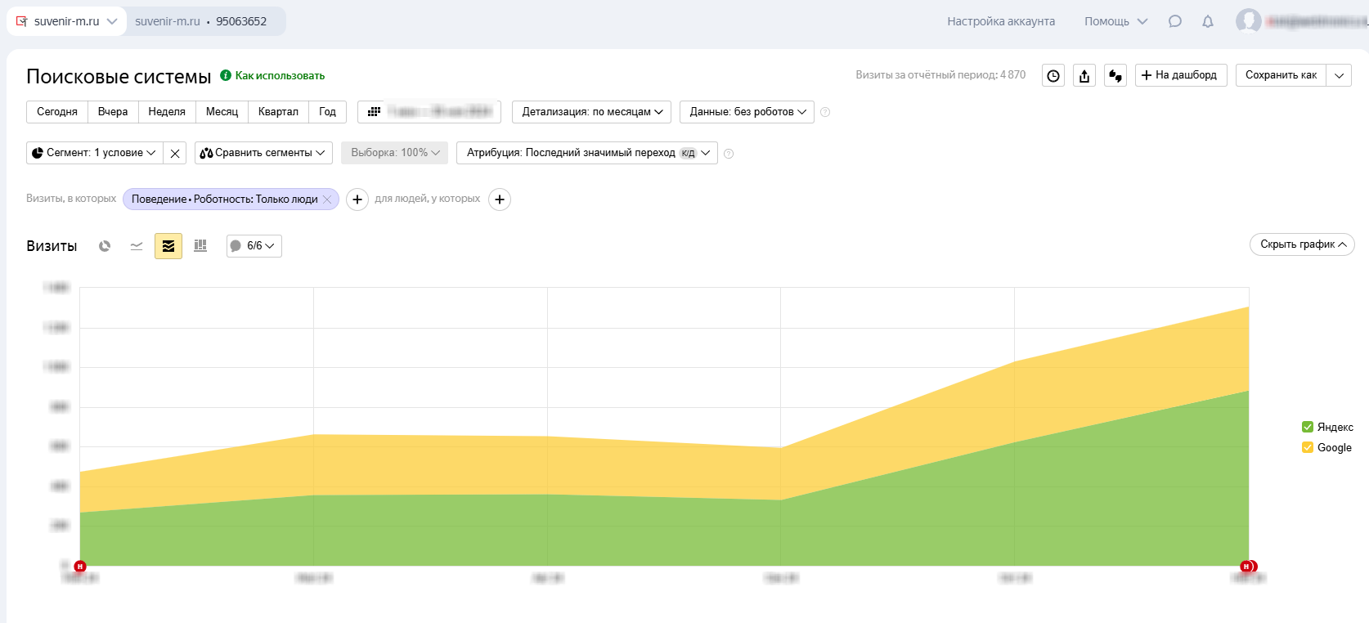Uncheck the Google legend checkbox
The image size is (1369, 623).
(x=1308, y=447)
